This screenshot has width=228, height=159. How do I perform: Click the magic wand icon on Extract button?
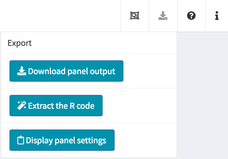[x=22, y=106]
